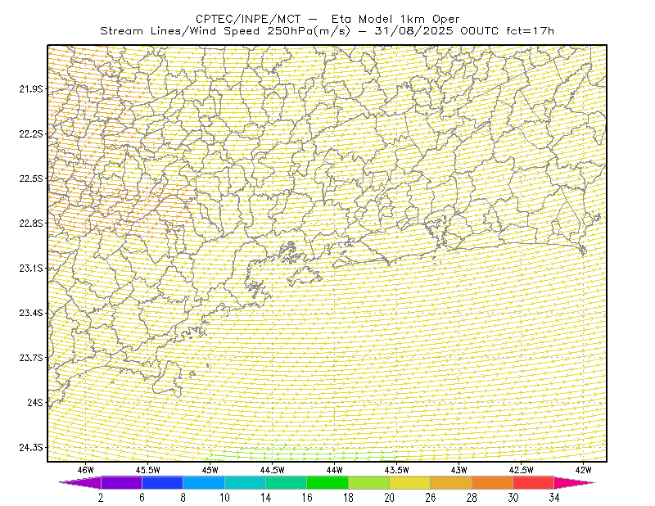The image size is (655, 506).
Task: Click the '24S' latitude label
Action: [35, 402]
